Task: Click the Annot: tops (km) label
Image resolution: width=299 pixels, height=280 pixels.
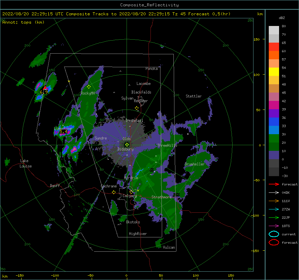Action: [x=23, y=22]
